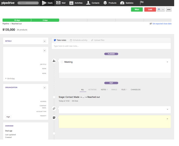This screenshot has height=146, width=179.
Task: Click the $135,000 deal value
Action: [9, 30]
